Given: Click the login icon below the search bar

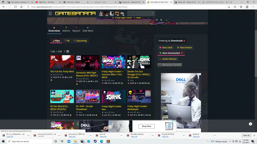Looking at the screenshot, I should pos(156,20).
